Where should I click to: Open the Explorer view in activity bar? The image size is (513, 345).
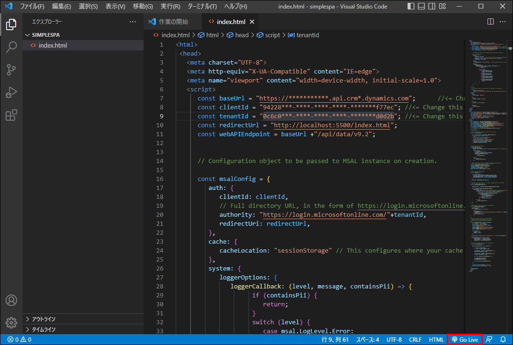[11, 25]
